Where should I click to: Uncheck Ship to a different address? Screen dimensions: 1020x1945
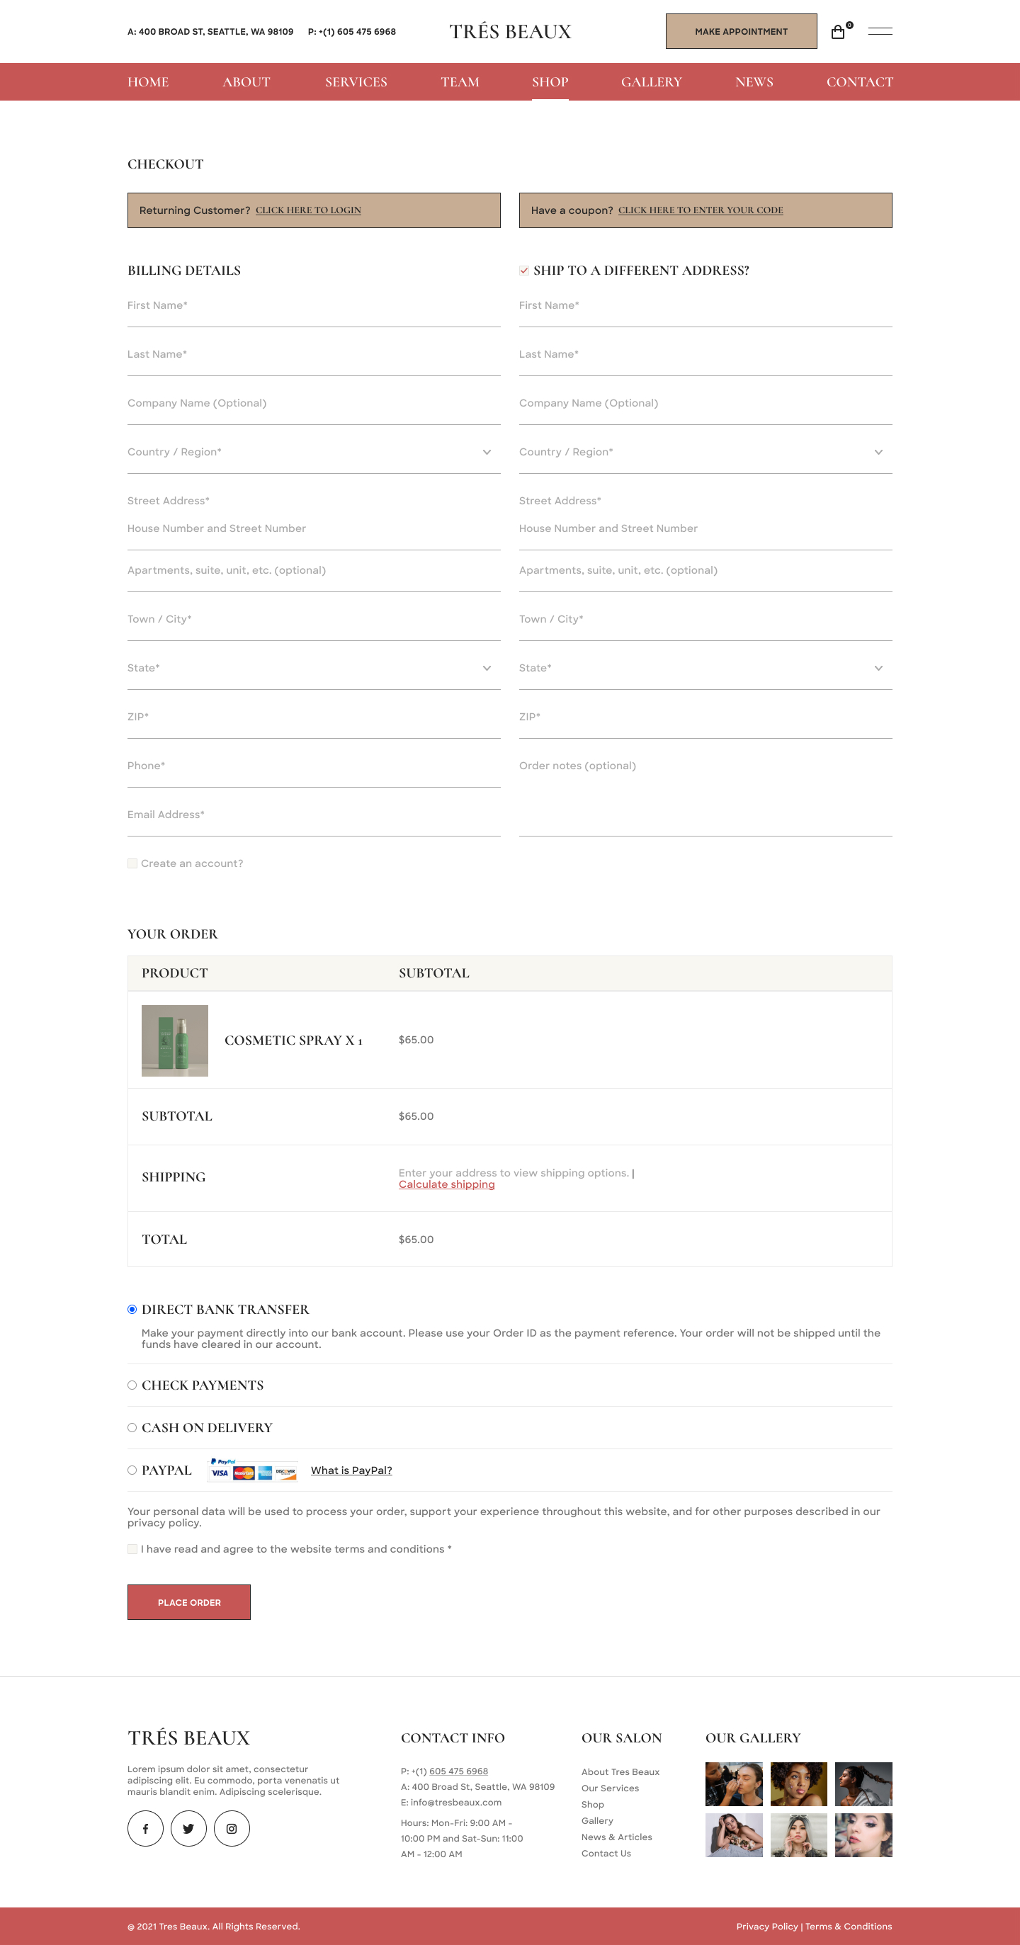tap(524, 271)
